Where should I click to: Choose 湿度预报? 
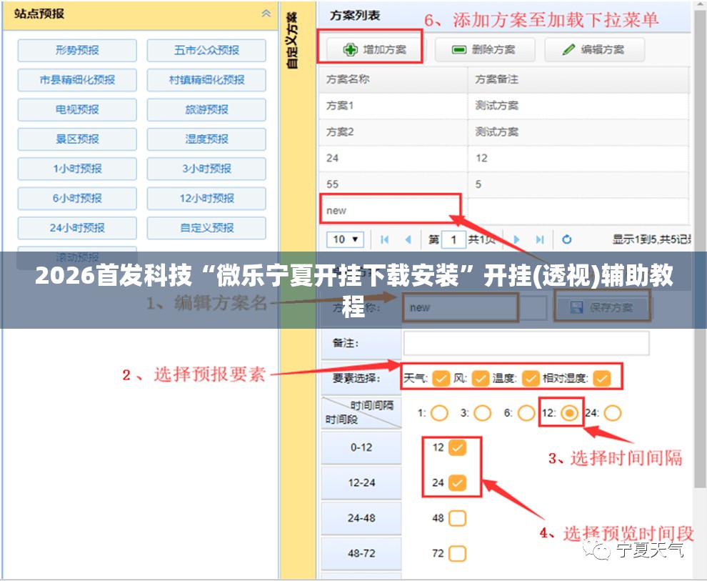click(x=206, y=139)
